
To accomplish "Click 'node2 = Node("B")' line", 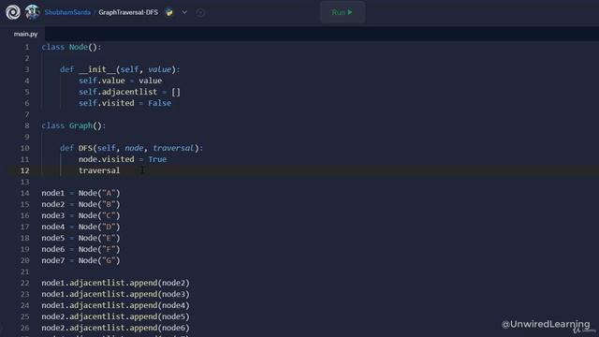I will tap(80, 204).
